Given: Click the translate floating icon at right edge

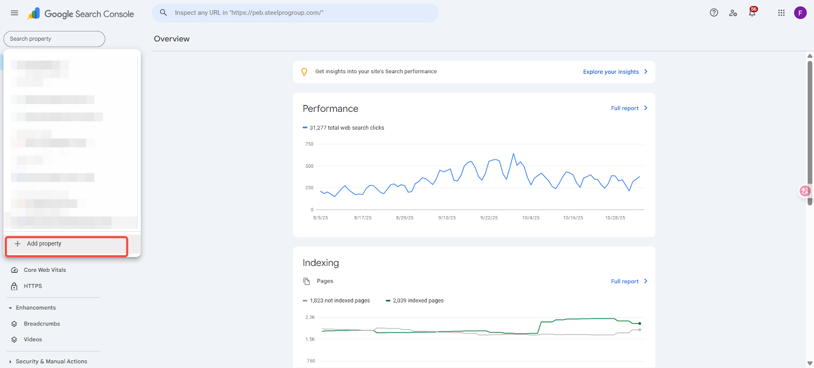Looking at the screenshot, I should [x=805, y=191].
